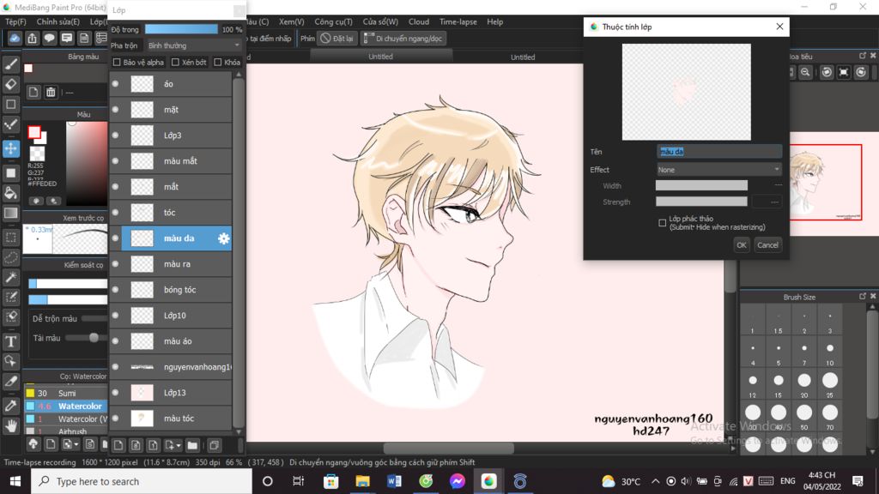Fit canvas to navigator view
The image size is (879, 494).
[x=844, y=72]
